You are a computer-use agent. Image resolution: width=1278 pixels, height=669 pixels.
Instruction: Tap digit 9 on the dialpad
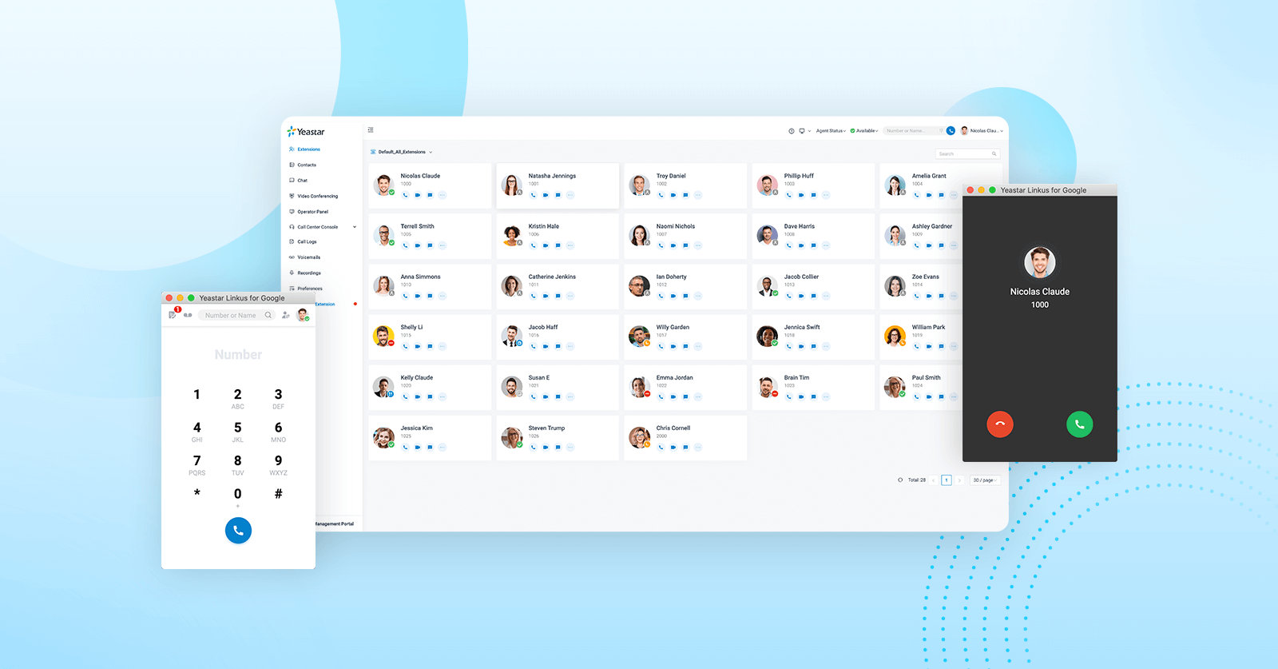[x=278, y=464]
